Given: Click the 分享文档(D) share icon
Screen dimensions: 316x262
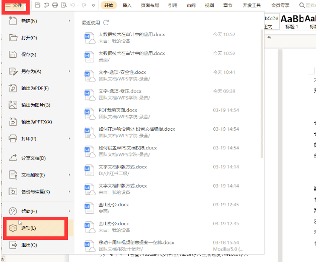Looking at the screenshot, I should tap(13, 158).
